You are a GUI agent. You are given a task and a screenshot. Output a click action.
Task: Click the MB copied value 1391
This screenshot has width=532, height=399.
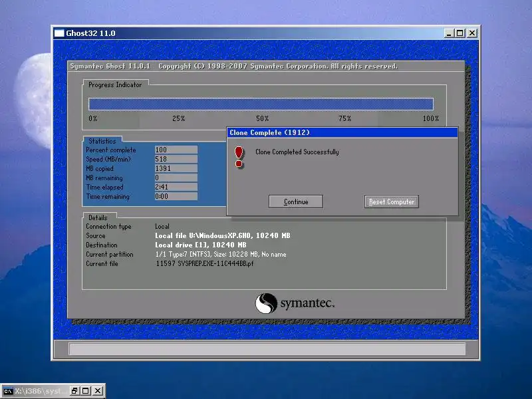[x=176, y=168]
